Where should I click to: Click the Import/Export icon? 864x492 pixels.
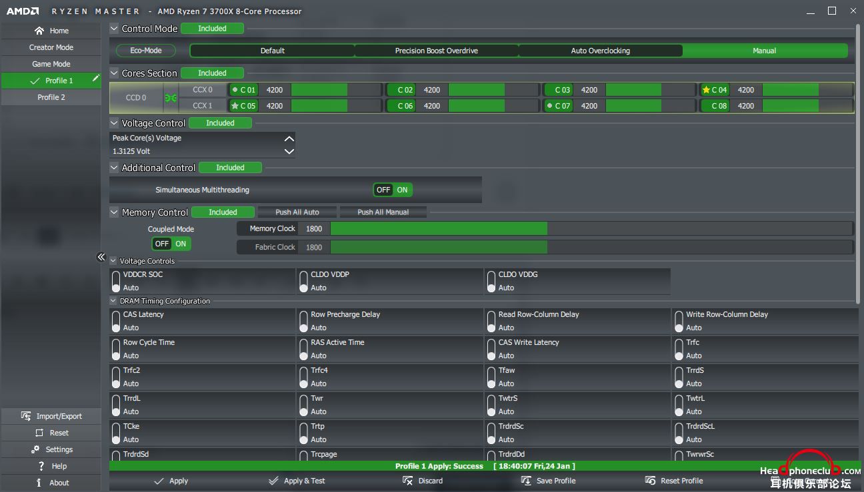coord(26,416)
